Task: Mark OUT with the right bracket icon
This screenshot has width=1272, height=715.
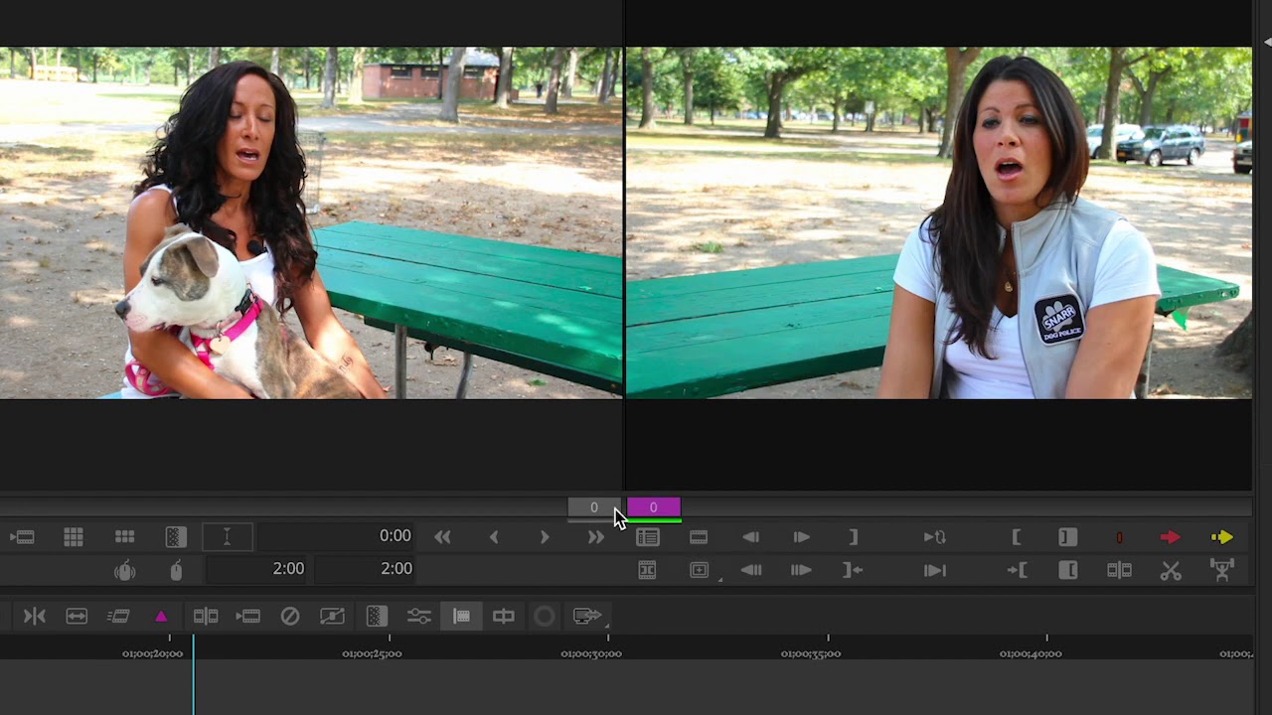Action: pyautogui.click(x=853, y=537)
